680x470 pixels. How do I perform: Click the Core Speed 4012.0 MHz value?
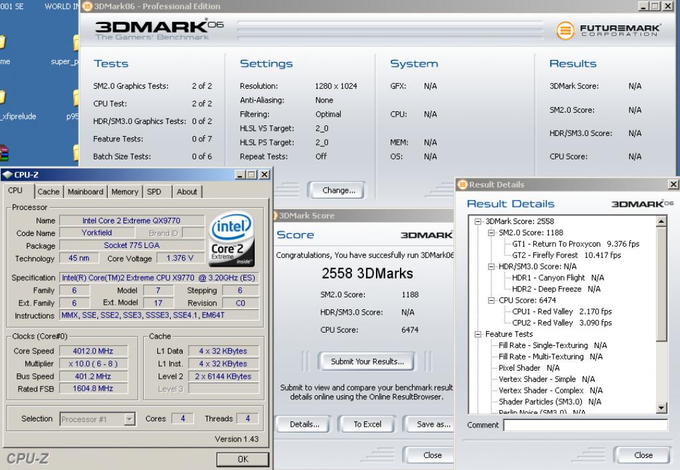pos(93,351)
